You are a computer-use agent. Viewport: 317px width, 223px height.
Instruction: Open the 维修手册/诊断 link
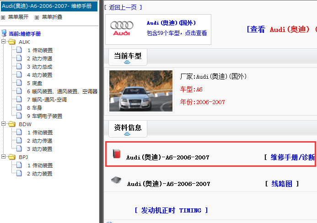pyautogui.click(x=293, y=157)
